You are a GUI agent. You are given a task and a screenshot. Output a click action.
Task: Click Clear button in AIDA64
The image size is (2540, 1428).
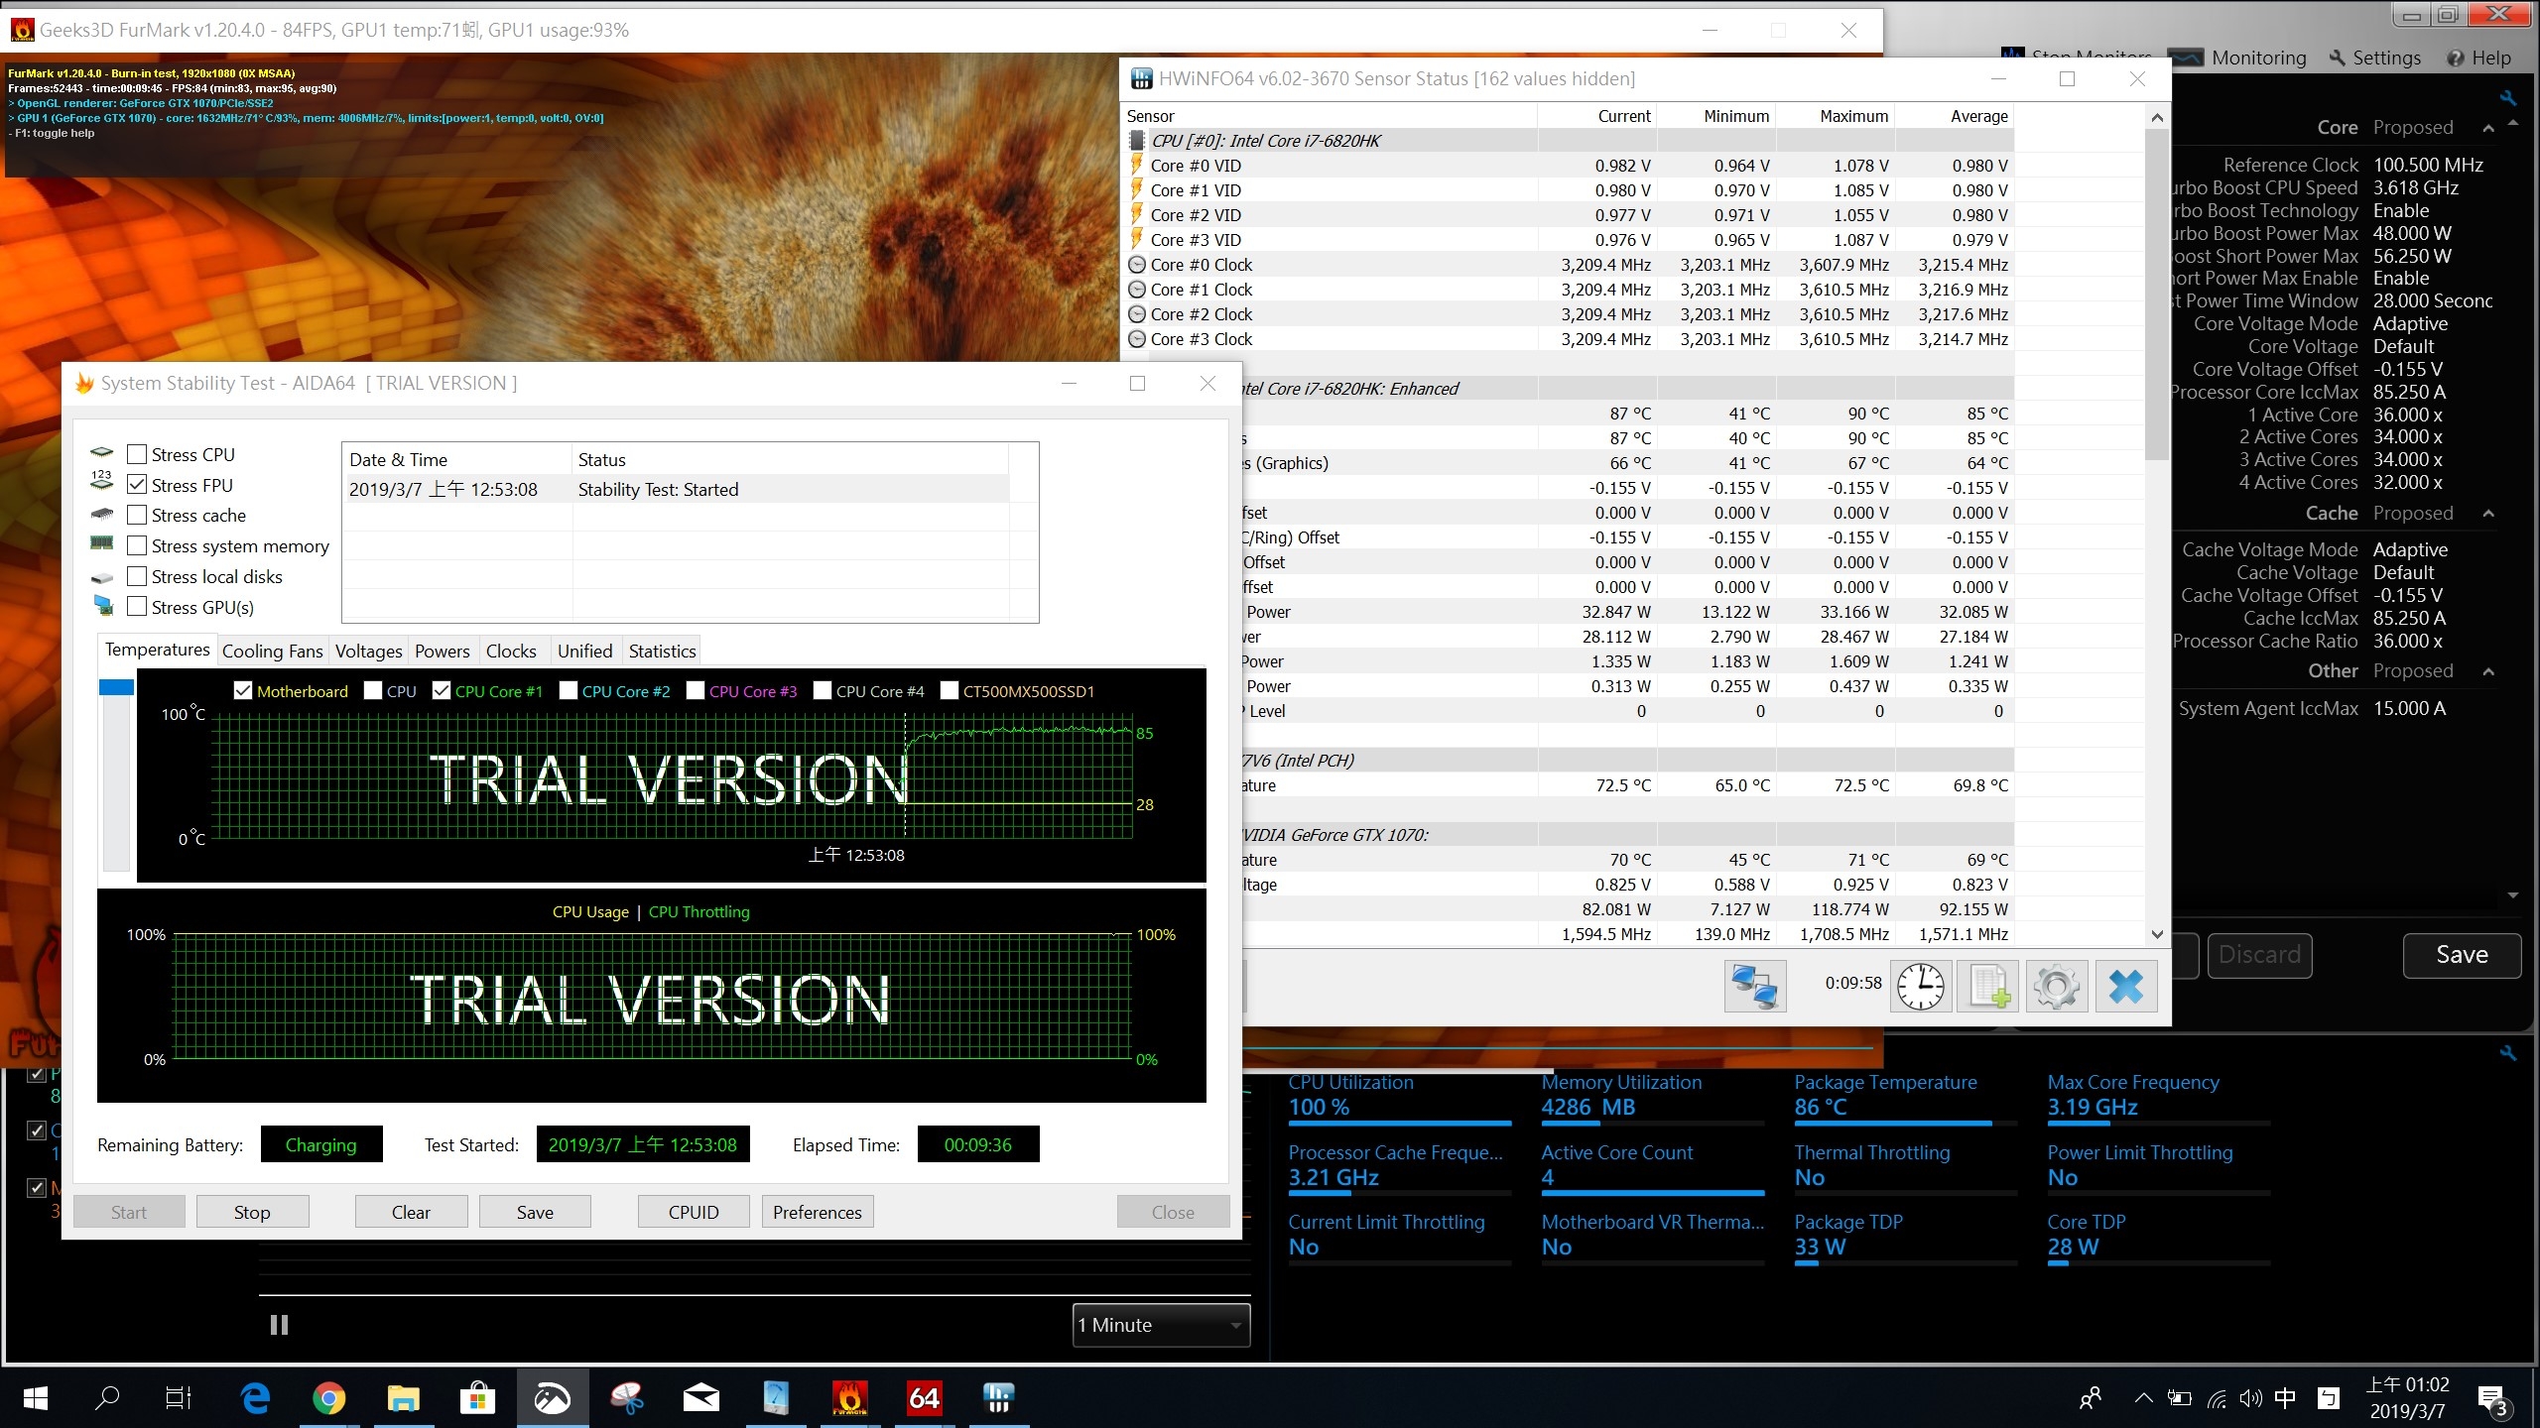411,1212
